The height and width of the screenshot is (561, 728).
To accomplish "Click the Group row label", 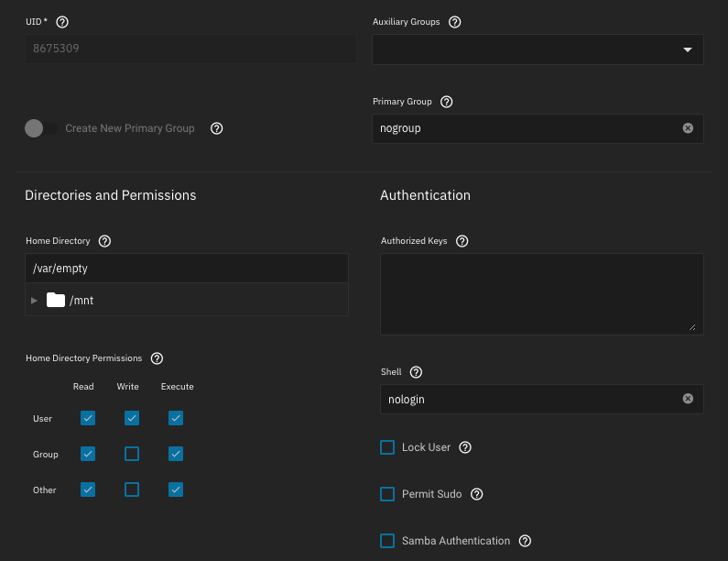I will (46, 455).
